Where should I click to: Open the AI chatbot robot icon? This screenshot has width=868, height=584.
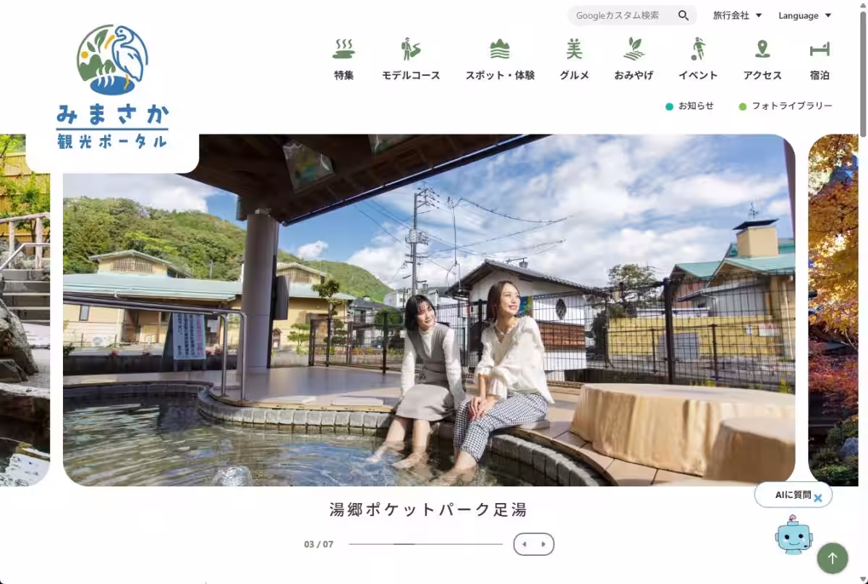pyautogui.click(x=793, y=536)
